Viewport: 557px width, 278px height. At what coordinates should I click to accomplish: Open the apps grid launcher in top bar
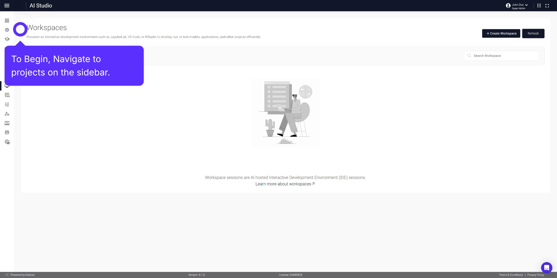pyautogui.click(x=539, y=6)
